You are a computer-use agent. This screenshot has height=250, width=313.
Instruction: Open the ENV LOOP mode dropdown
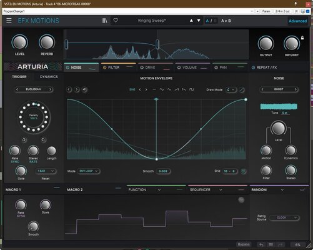pos(89,171)
